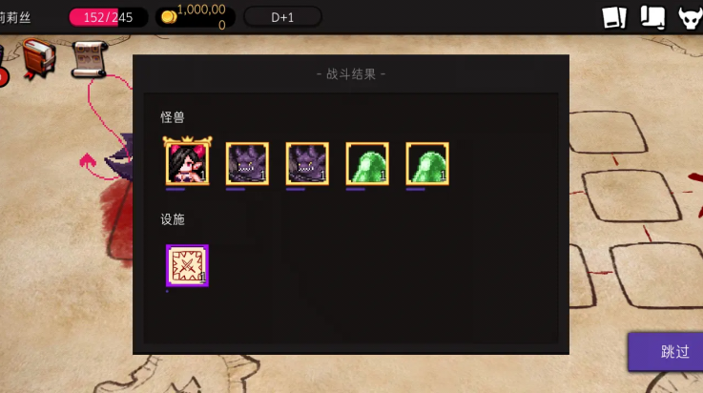Open the parchment scroll icon
Screen dimensions: 703x393
coord(90,59)
